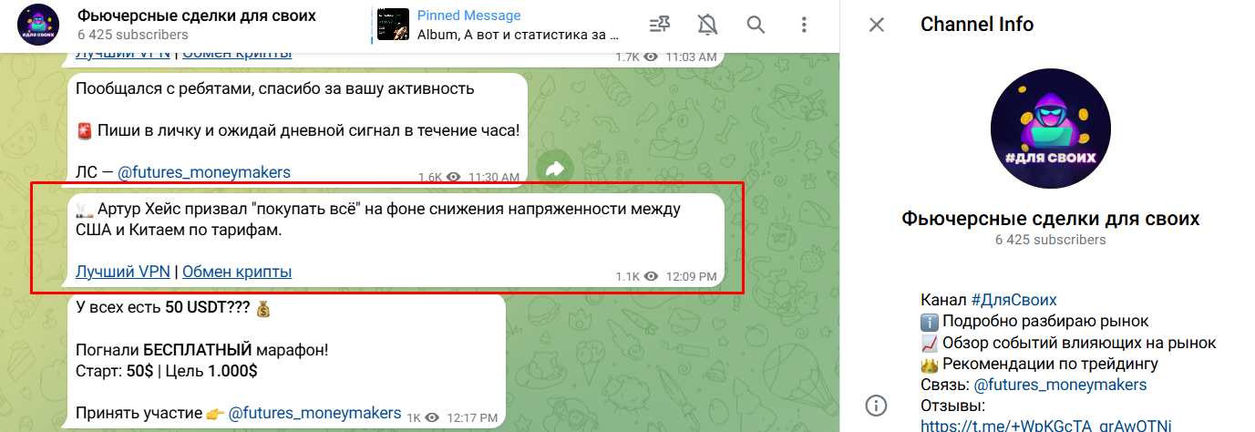
Task: Toggle channel notifications bell icon
Action: point(707,25)
